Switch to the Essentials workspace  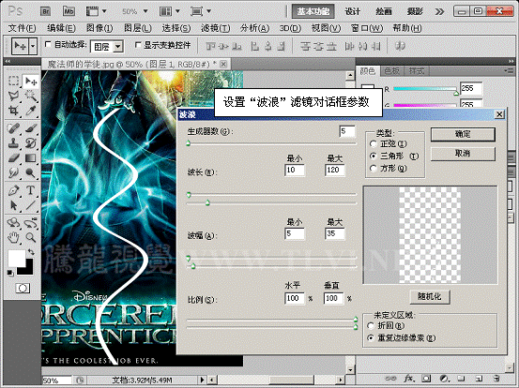(x=313, y=11)
